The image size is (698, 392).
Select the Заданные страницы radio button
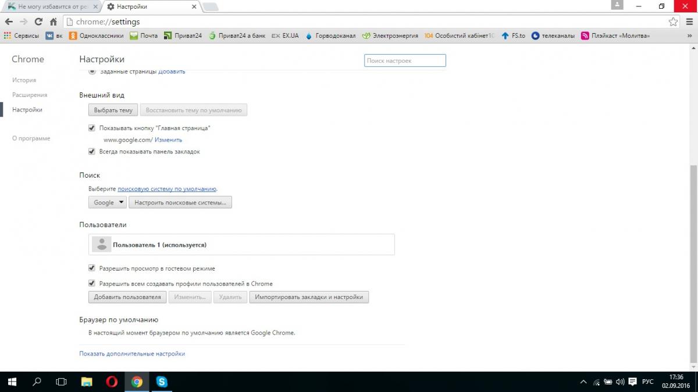pyautogui.click(x=92, y=71)
